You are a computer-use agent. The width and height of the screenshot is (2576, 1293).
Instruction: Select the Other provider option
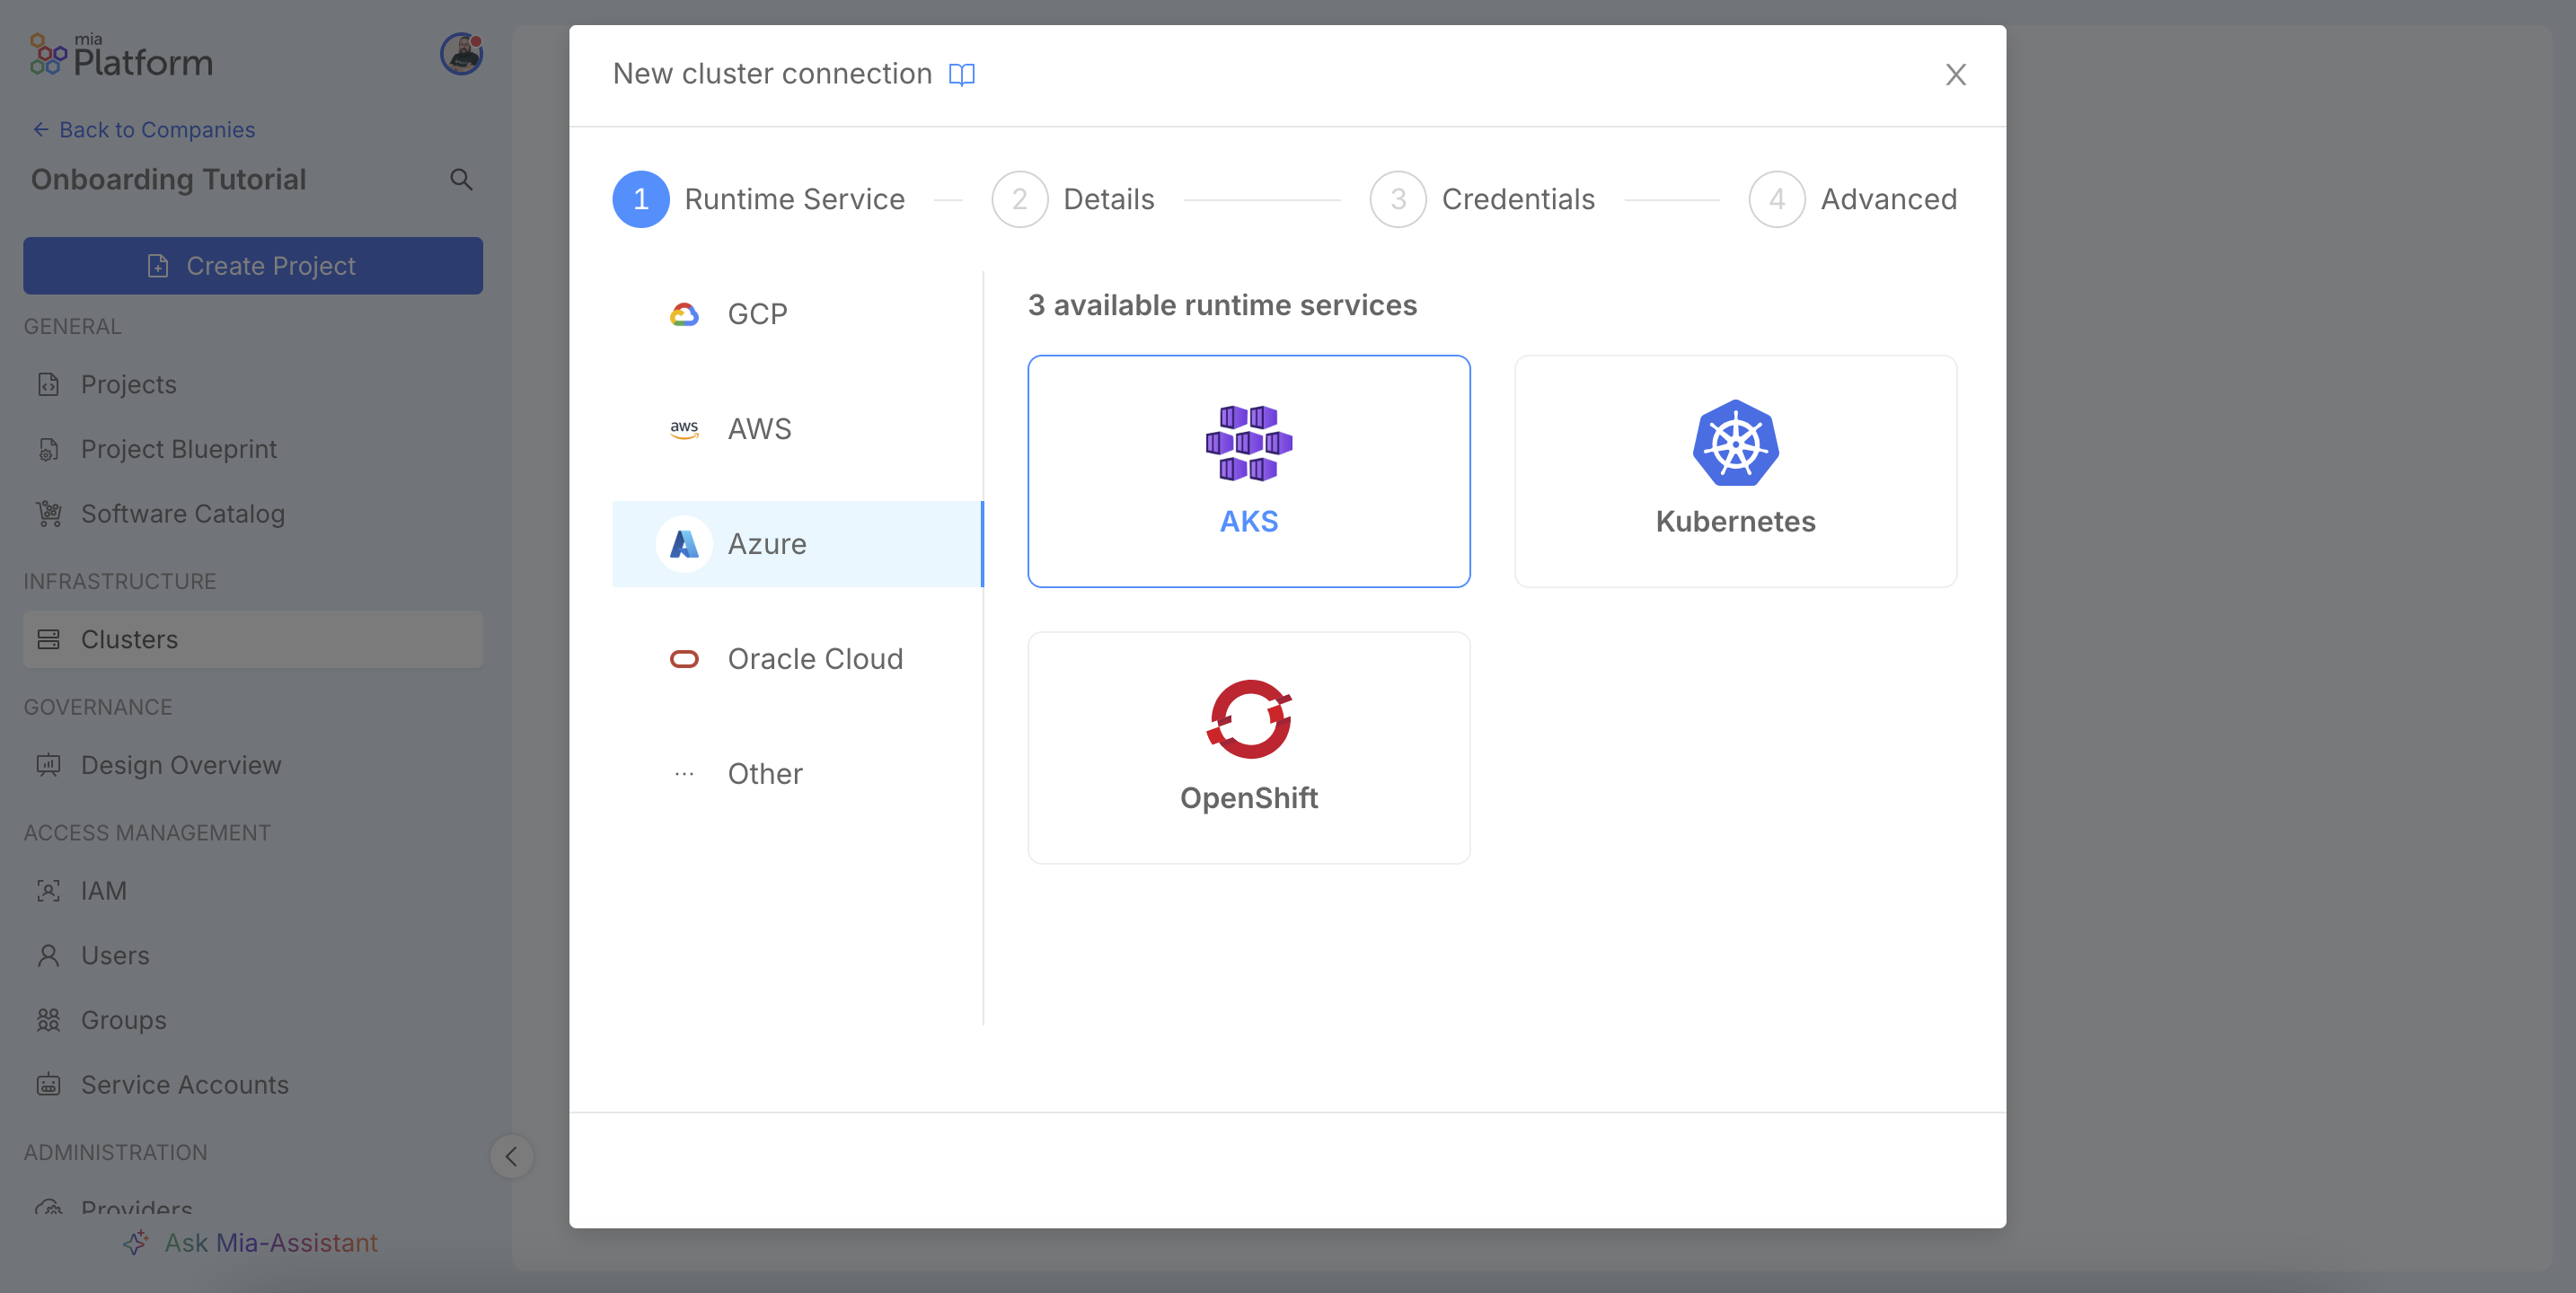tap(797, 774)
